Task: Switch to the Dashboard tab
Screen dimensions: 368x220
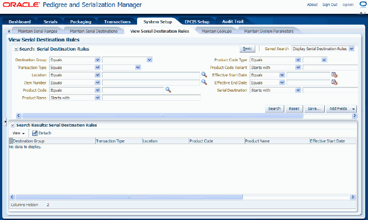Action: click(20, 22)
